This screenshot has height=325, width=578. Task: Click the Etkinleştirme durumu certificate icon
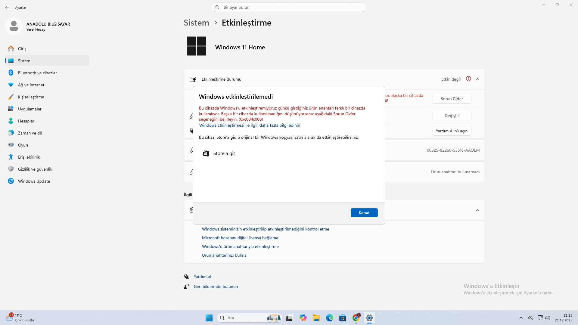click(x=193, y=79)
